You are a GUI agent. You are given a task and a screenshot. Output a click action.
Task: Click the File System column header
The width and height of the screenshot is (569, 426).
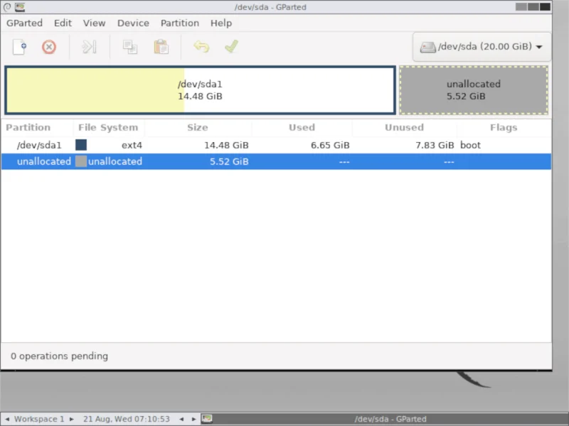pyautogui.click(x=108, y=128)
